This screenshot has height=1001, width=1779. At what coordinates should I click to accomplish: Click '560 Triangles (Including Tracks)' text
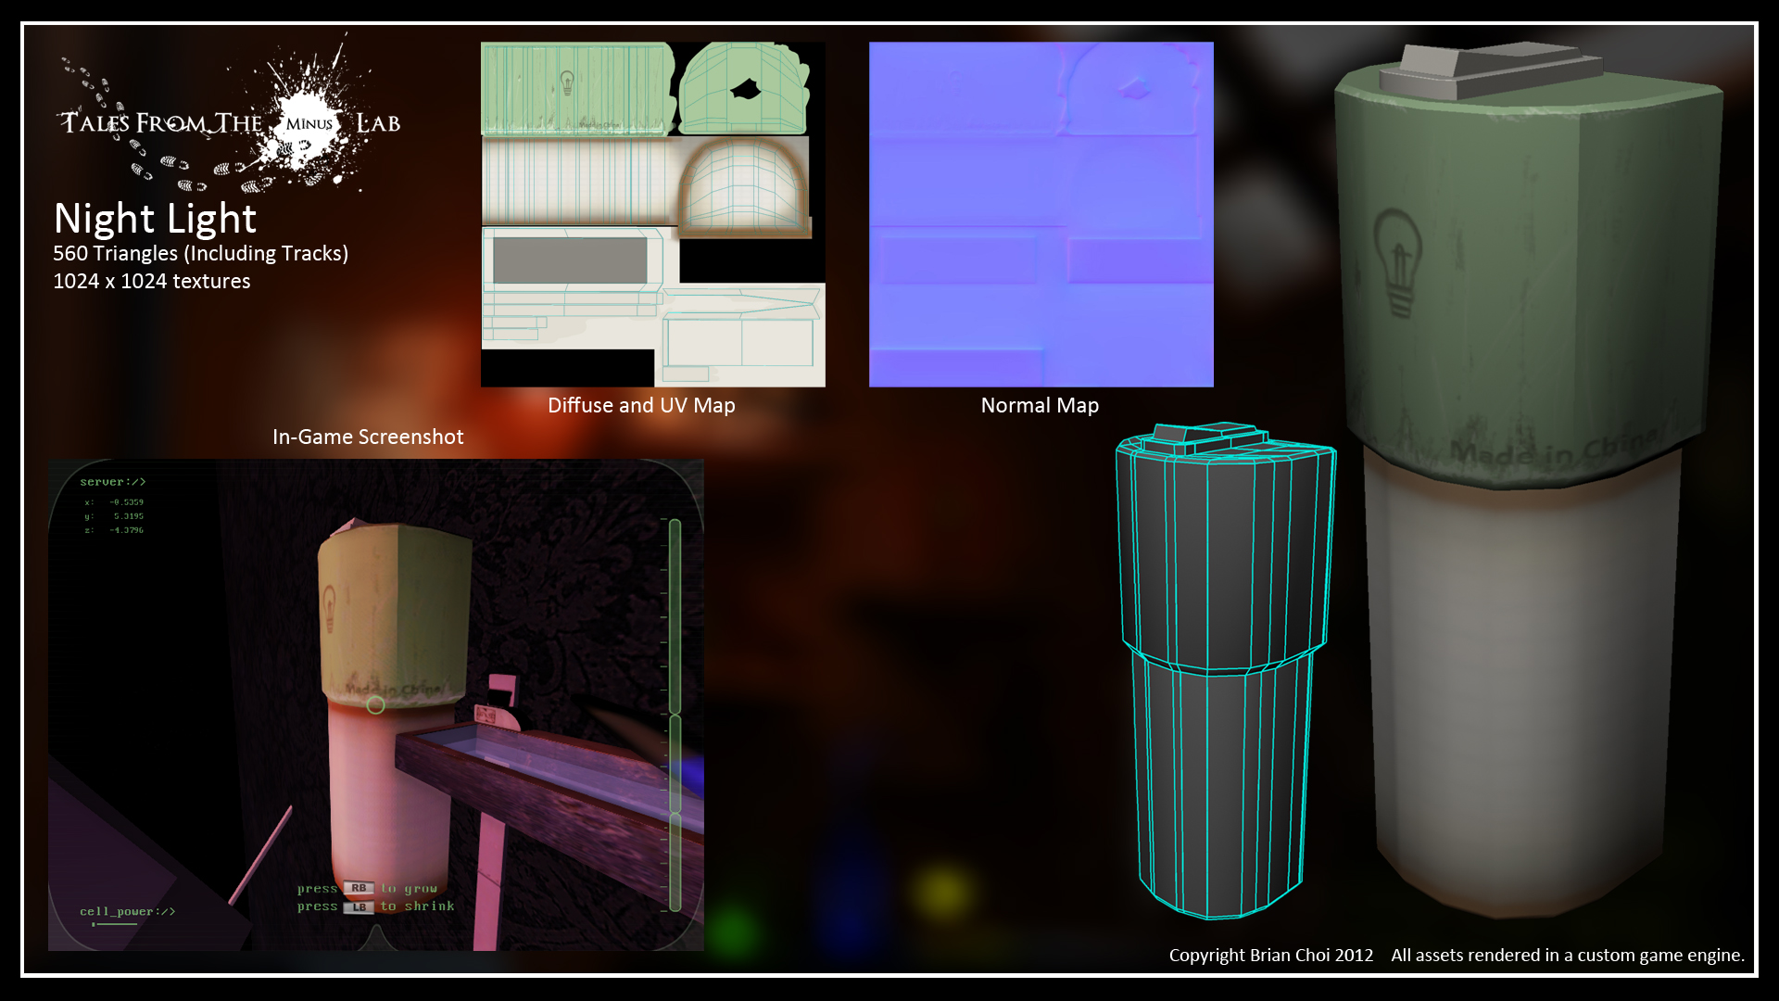[200, 253]
